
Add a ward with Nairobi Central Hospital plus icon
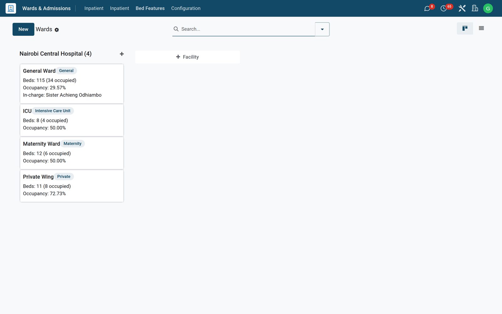pos(122,54)
